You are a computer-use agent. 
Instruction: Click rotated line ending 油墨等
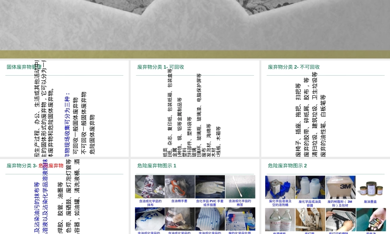pyautogui.click(x=60, y=208)
